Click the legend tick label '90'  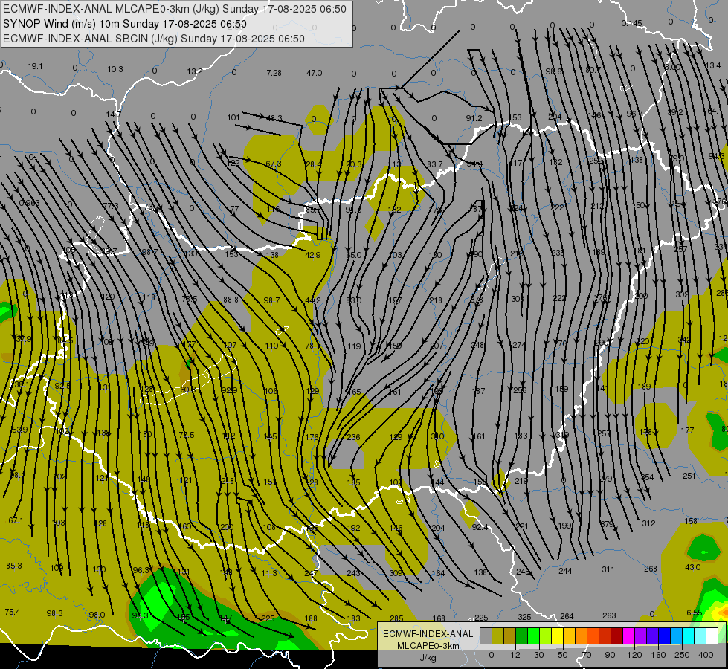pyautogui.click(x=610, y=655)
